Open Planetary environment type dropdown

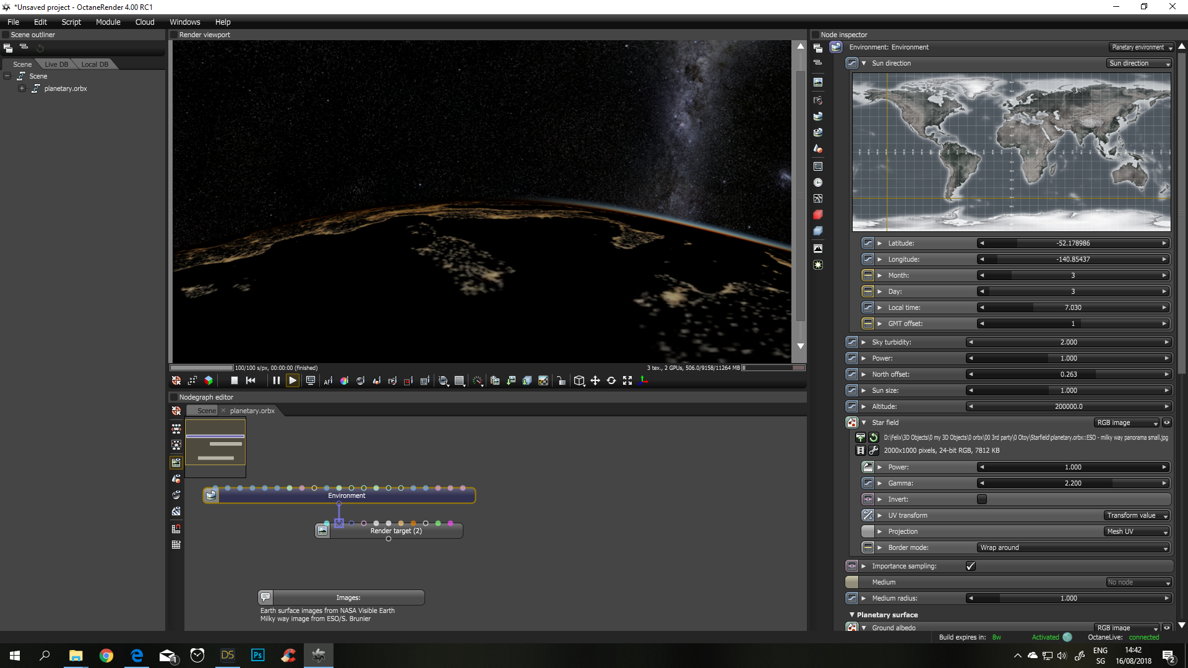point(1142,47)
